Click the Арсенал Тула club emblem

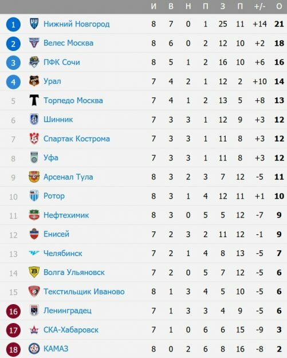(34, 177)
